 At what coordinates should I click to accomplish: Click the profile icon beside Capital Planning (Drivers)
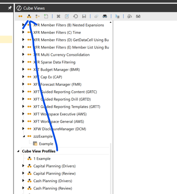(x=29, y=166)
